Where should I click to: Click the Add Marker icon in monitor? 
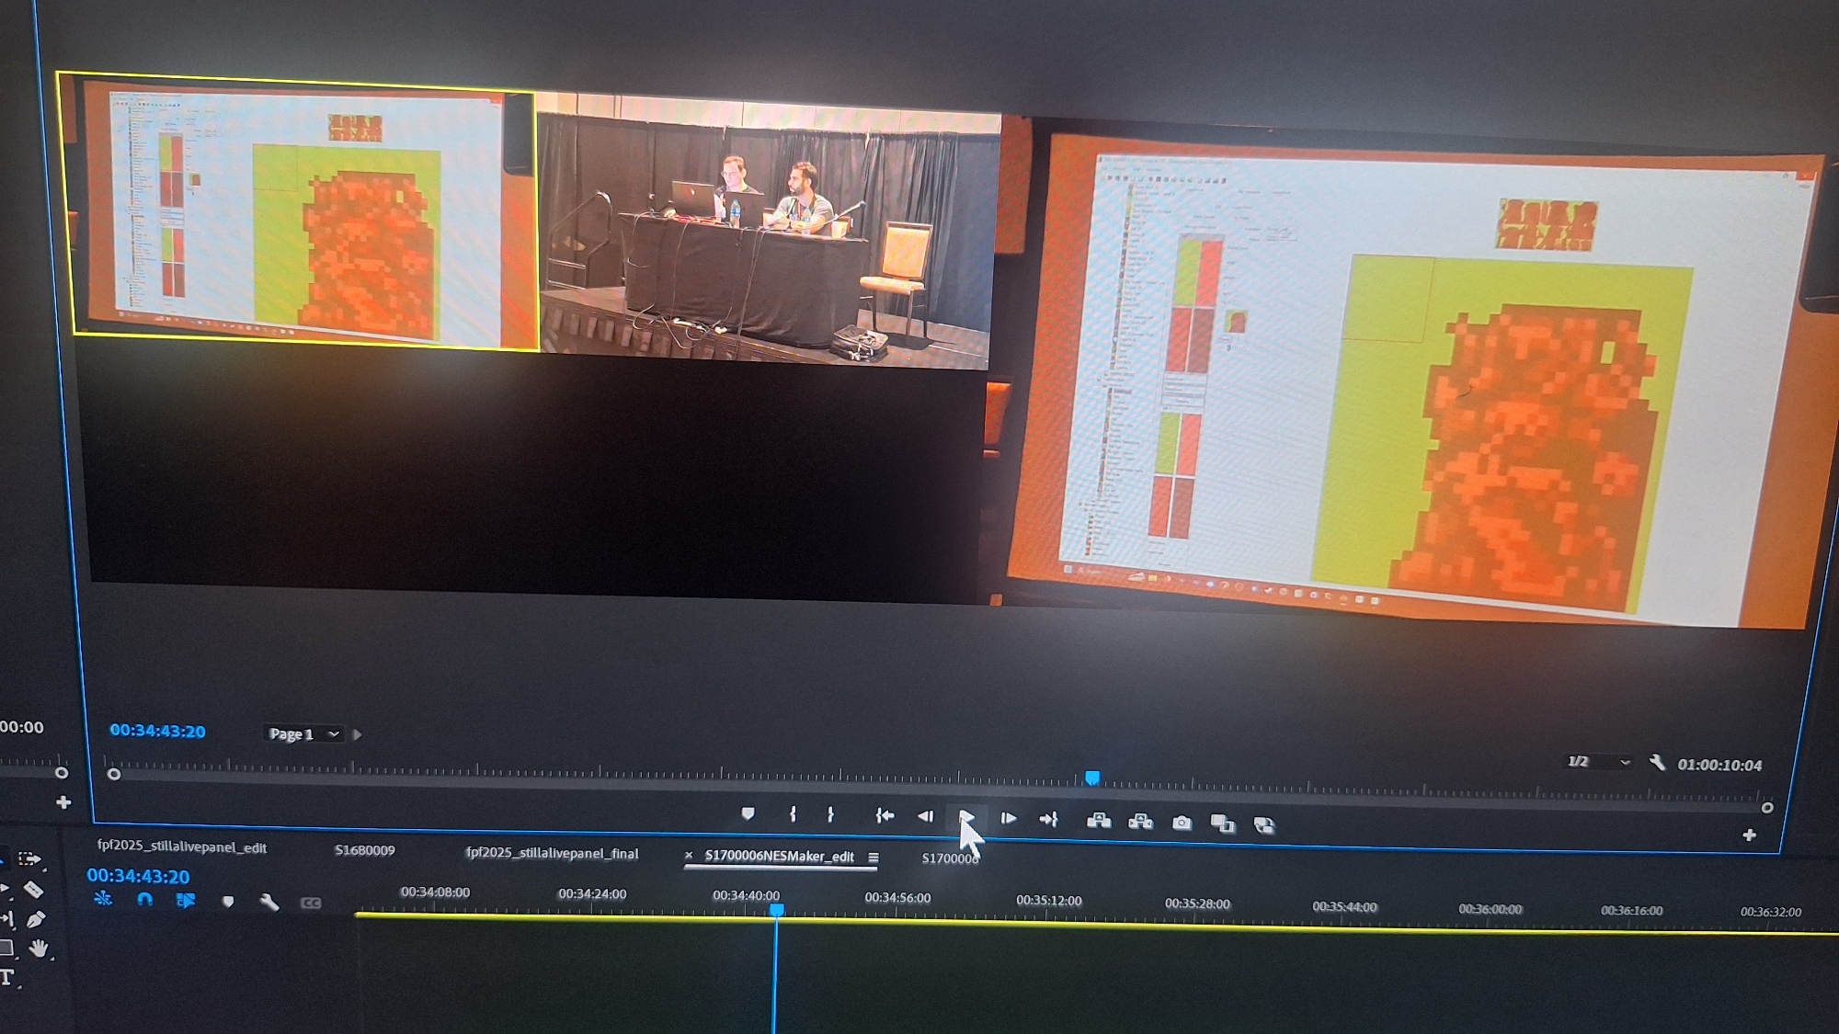748,814
